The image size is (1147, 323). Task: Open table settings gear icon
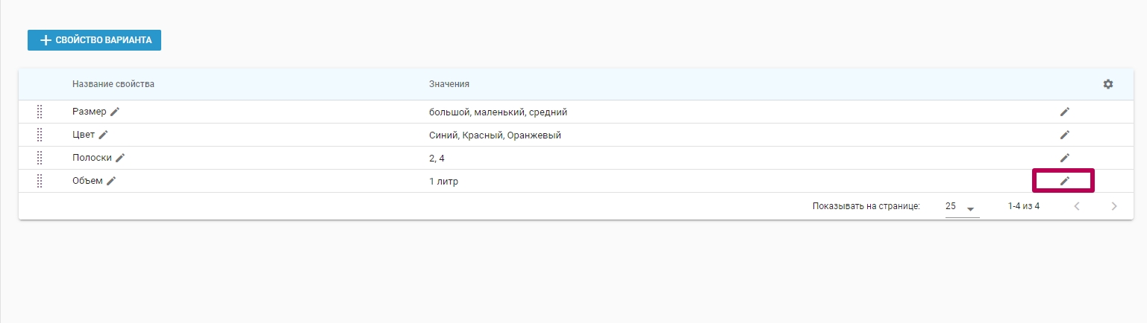pos(1108,84)
